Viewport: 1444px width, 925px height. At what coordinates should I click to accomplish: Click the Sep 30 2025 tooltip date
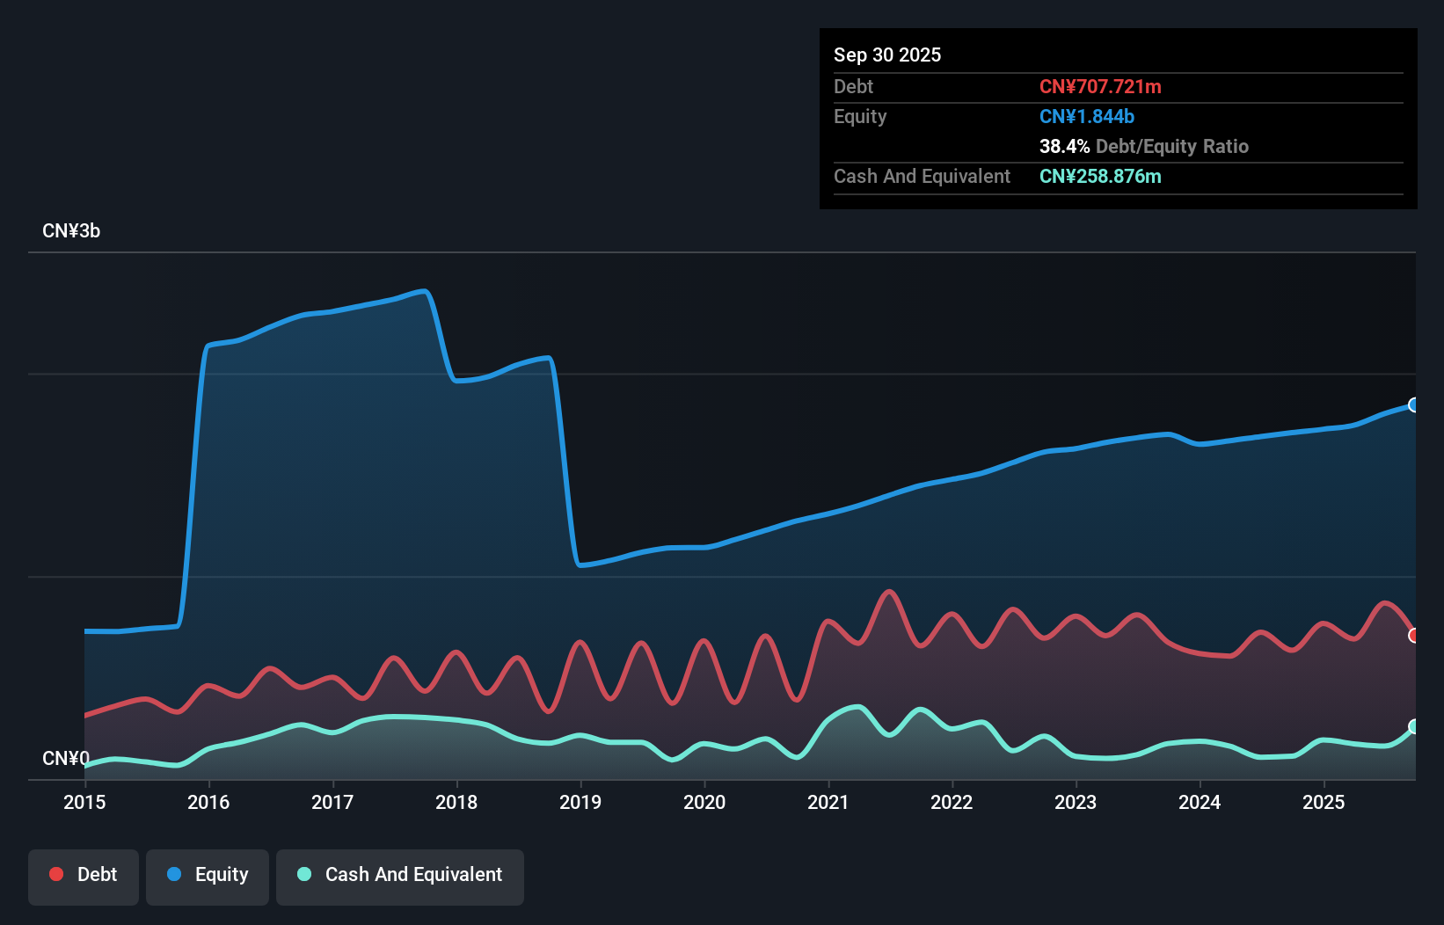pyautogui.click(x=887, y=55)
